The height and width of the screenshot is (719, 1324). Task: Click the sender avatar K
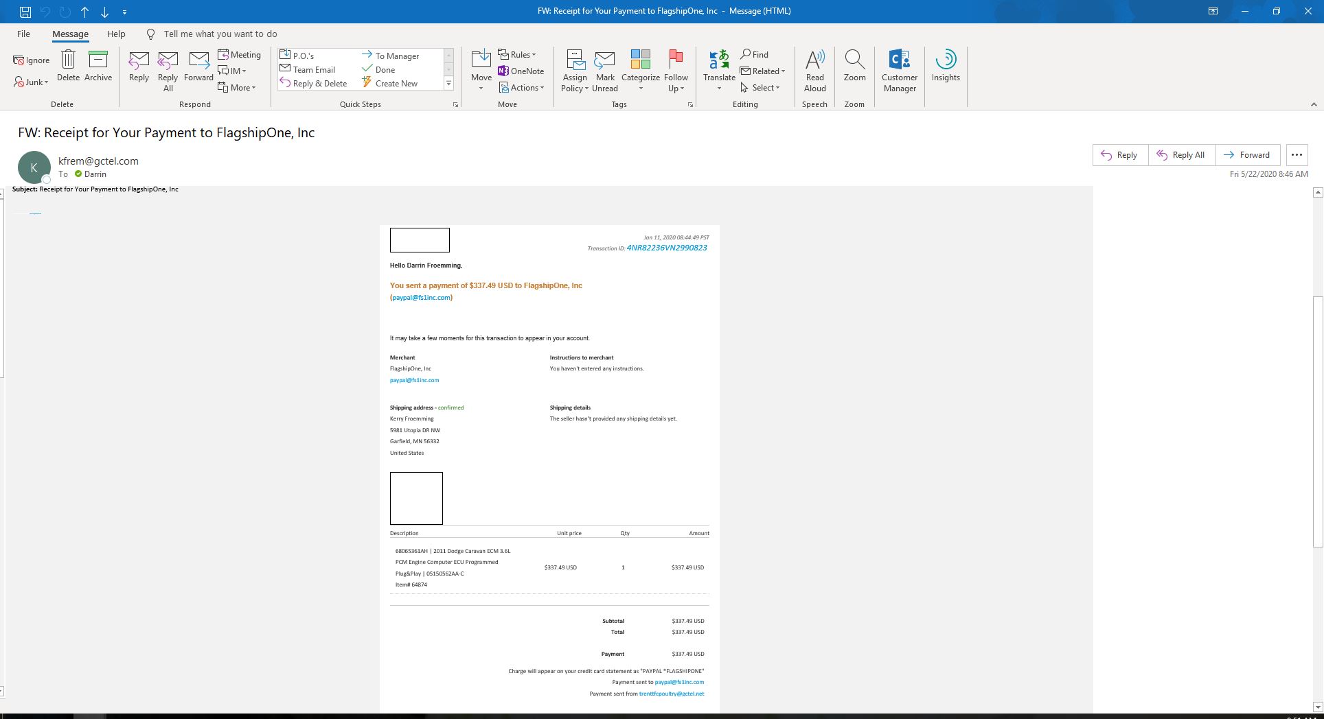(34, 167)
